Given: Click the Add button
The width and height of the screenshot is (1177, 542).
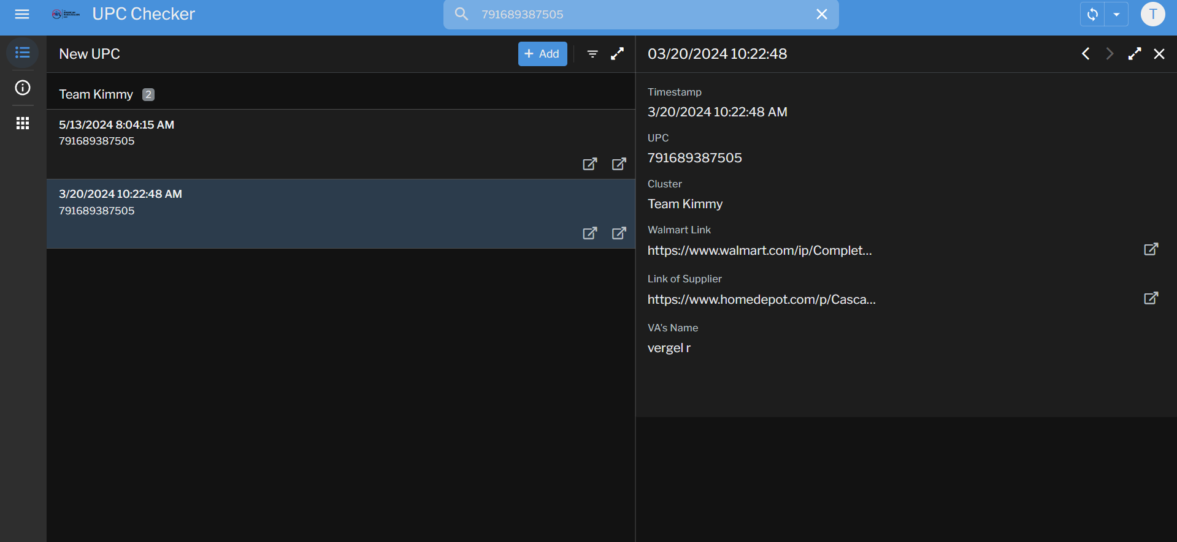Looking at the screenshot, I should [x=542, y=54].
